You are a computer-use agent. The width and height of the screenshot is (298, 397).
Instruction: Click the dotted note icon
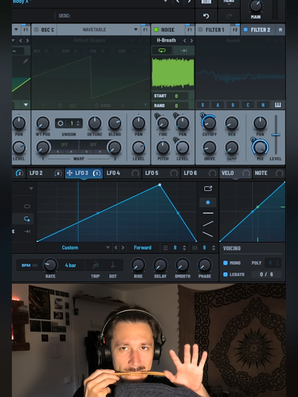pyautogui.click(x=113, y=265)
